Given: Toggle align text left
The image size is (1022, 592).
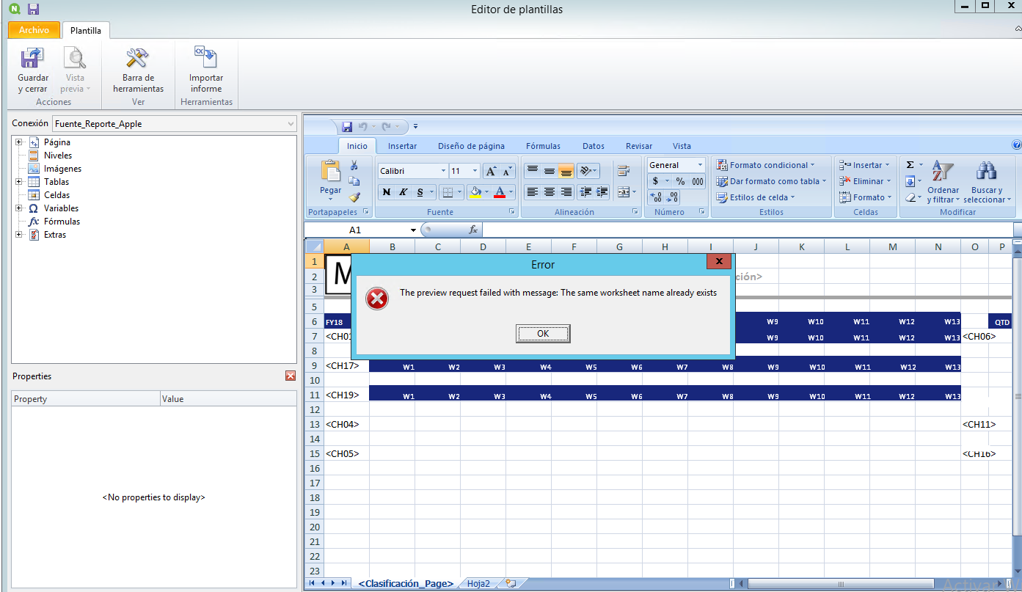Looking at the screenshot, I should point(533,192).
